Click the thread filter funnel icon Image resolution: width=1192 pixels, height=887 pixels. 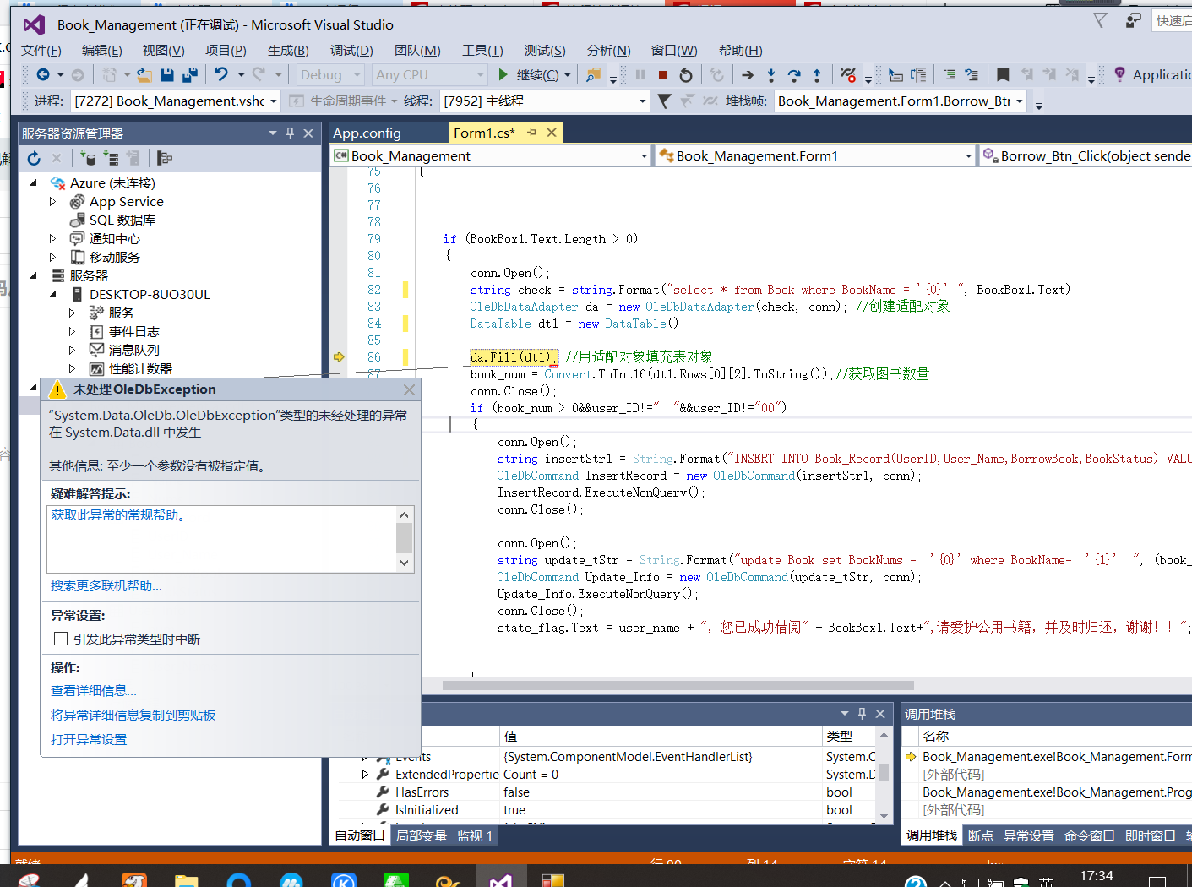tap(665, 101)
